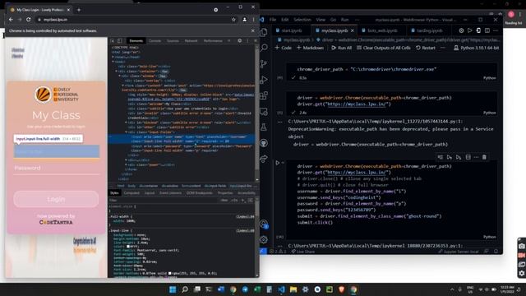Open Run and Debug view in VS Code
Screen dimensions: 526x296
pyautogui.click(x=264, y=80)
